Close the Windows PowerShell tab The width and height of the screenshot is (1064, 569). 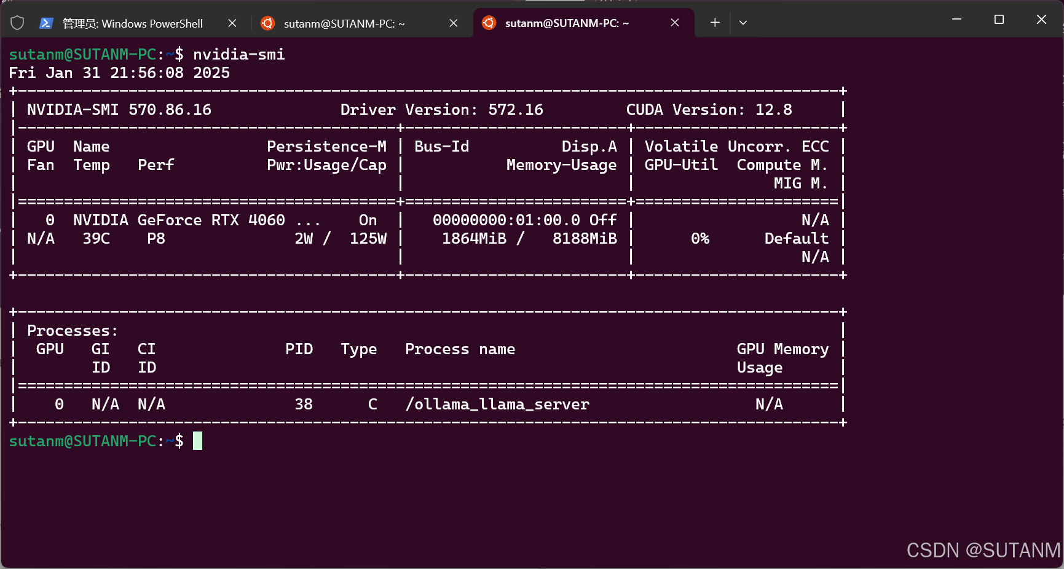coord(232,23)
